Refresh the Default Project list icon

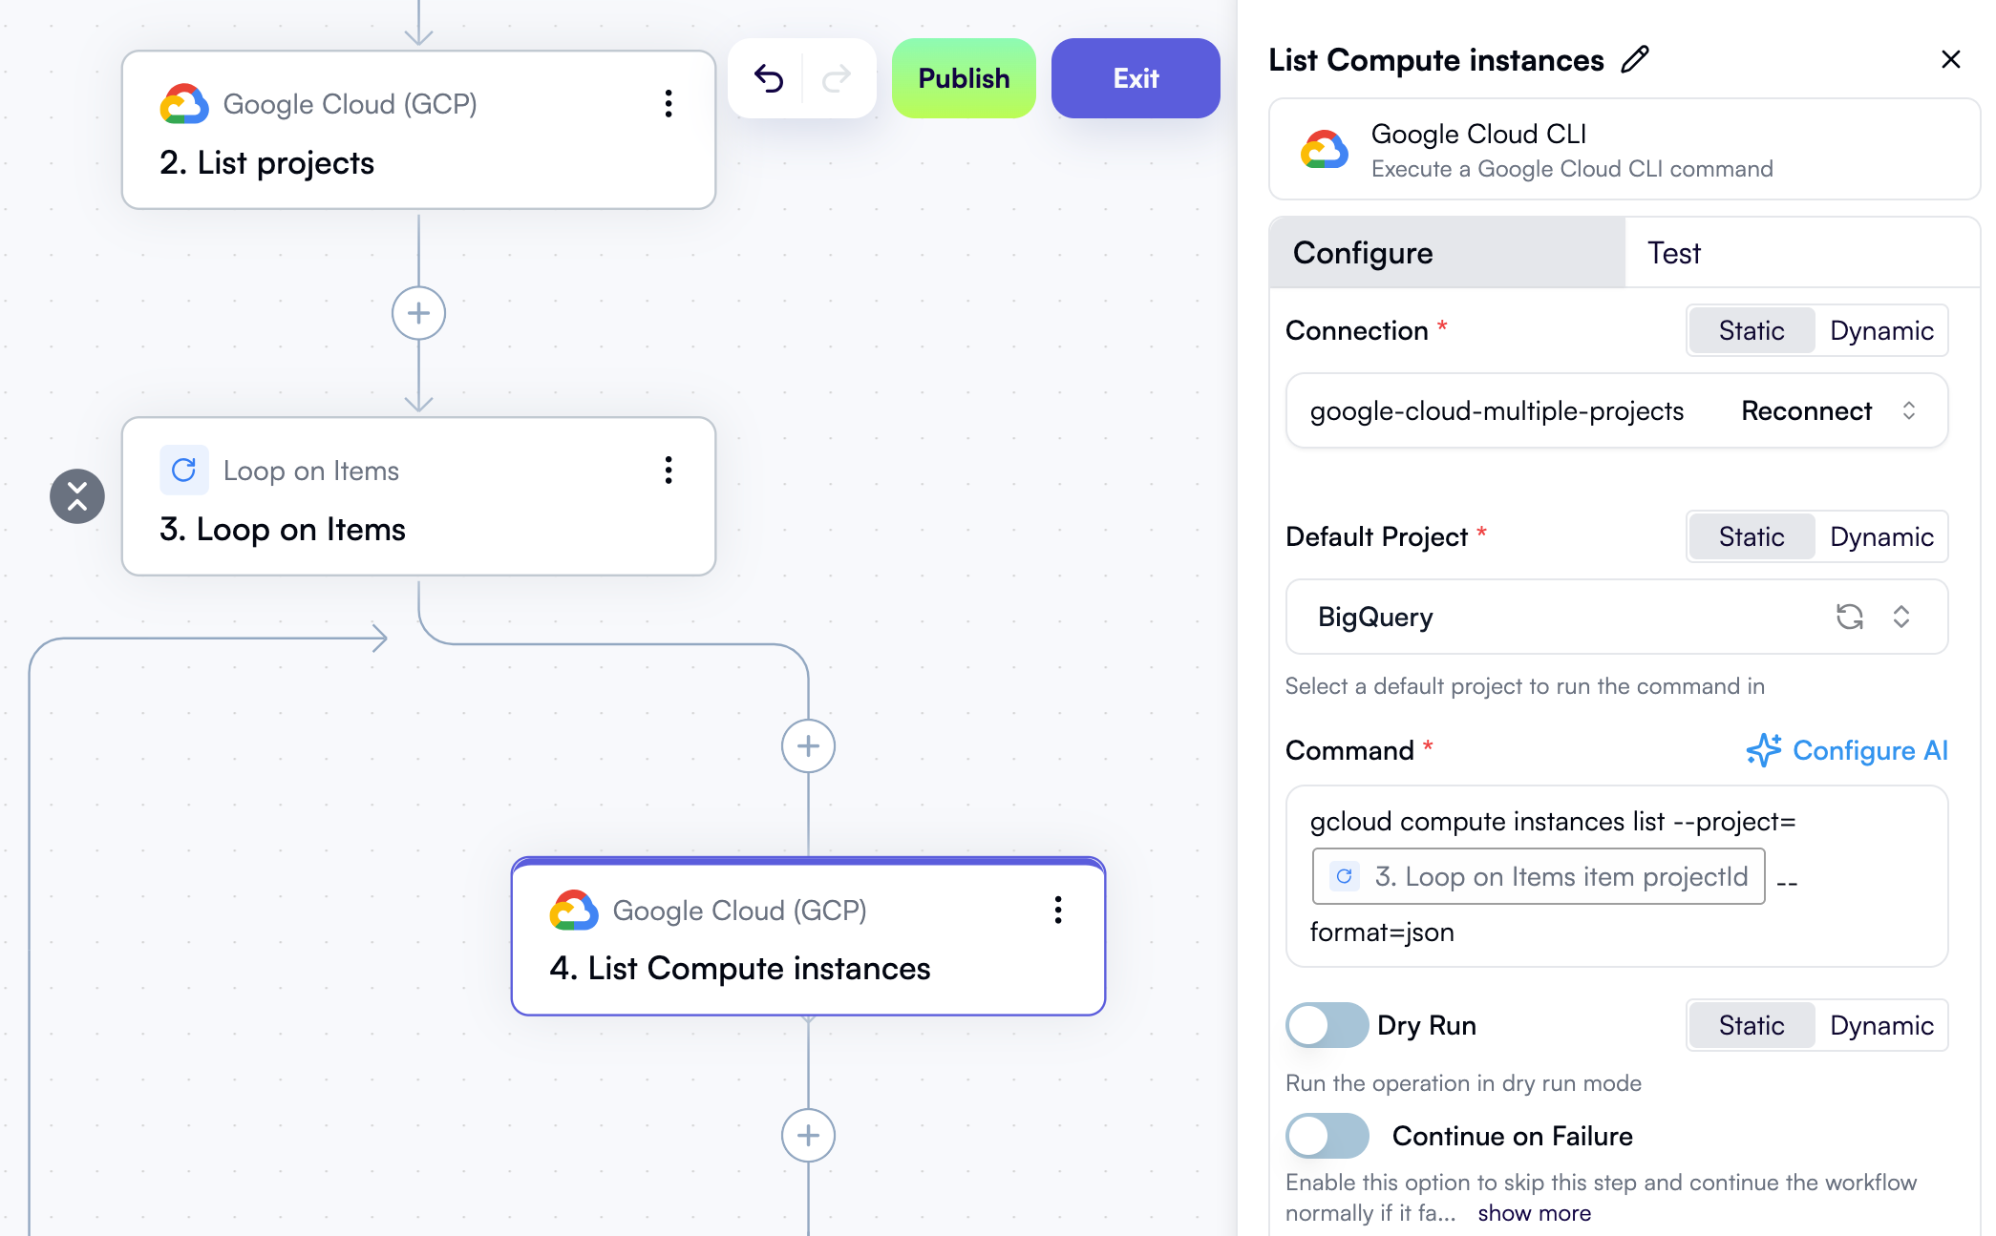(1850, 618)
